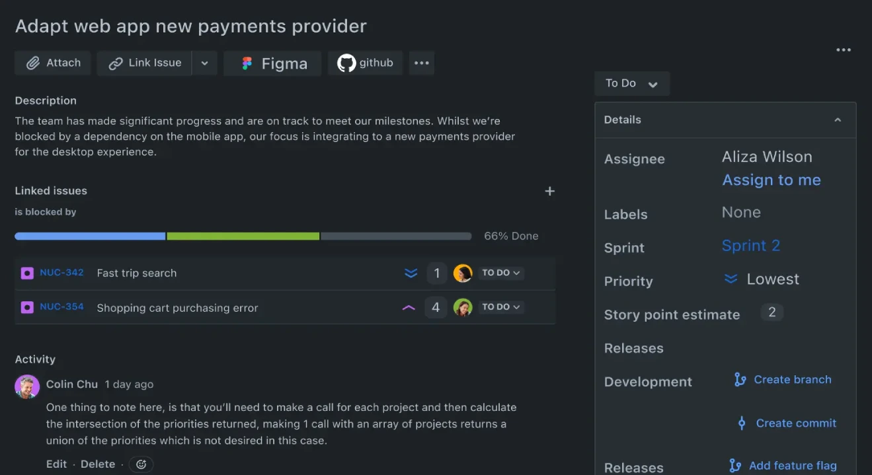Screen dimensions: 872x475
Task: Click the Attach paperclip icon
Action: pos(34,63)
